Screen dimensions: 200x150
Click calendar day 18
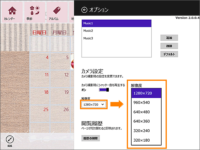tap(40, 96)
